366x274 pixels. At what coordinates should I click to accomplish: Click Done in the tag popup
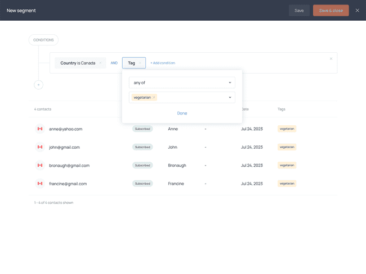pos(182,113)
